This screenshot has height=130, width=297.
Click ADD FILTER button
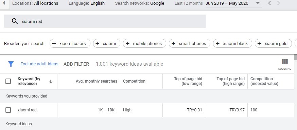click(x=76, y=64)
